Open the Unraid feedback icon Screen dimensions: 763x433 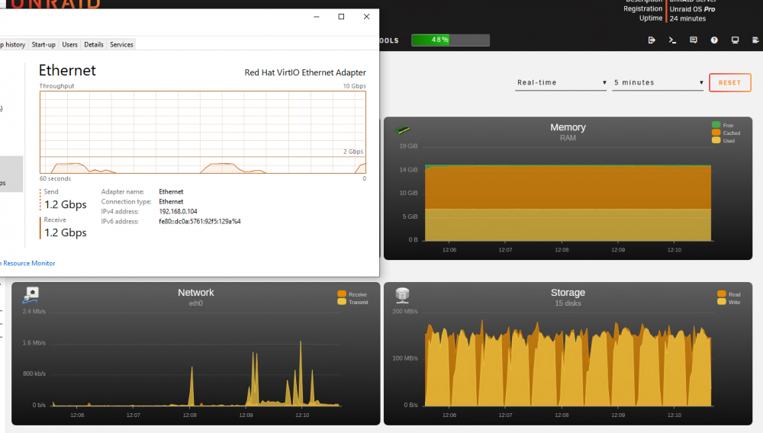(x=694, y=40)
